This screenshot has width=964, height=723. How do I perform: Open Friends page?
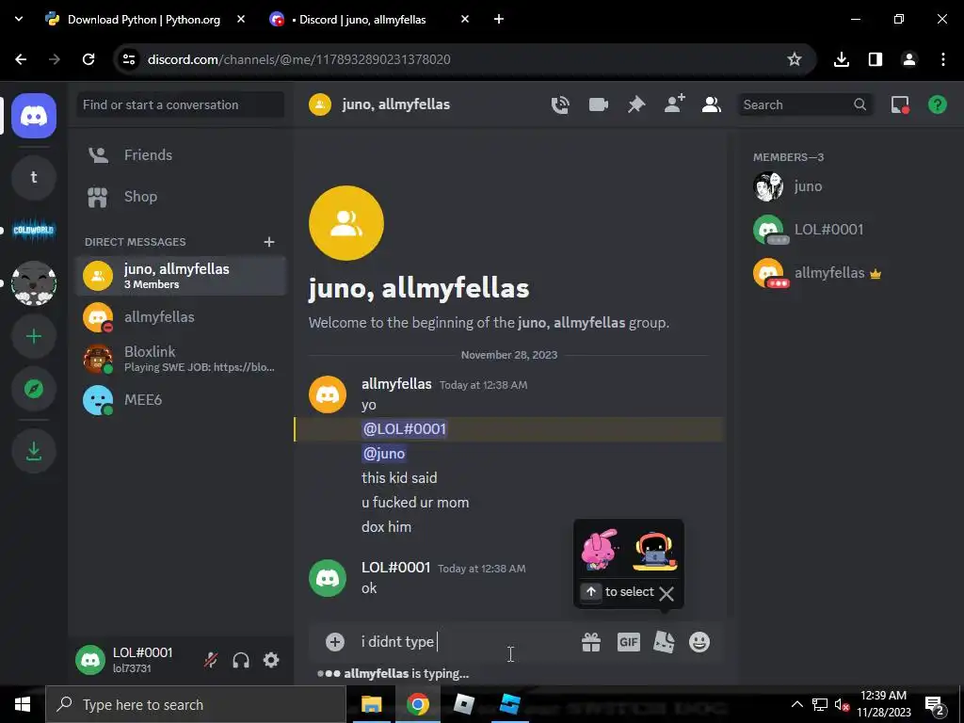click(181, 155)
